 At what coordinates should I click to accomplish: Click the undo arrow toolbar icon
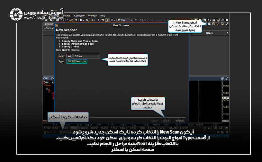[x=63, y=20]
